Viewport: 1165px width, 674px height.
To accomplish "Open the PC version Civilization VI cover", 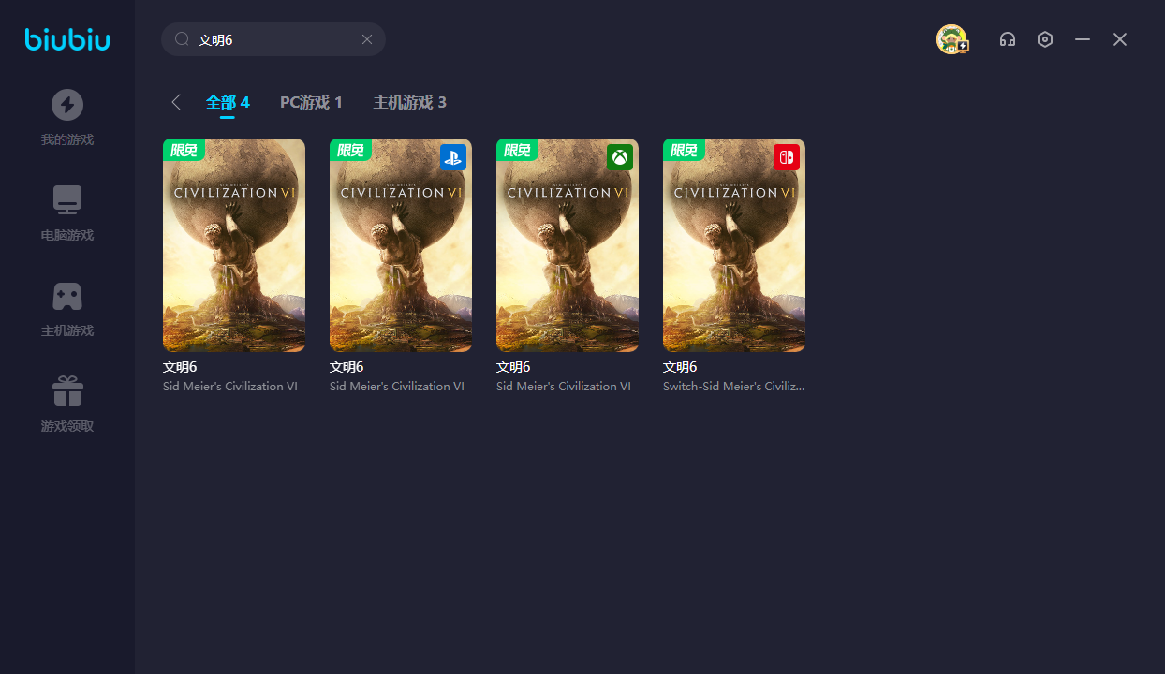I will pos(234,245).
